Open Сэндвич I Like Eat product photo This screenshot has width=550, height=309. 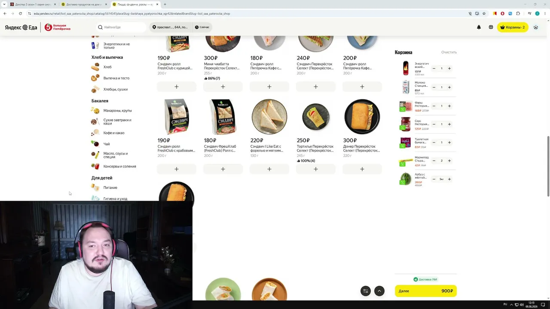pyautogui.click(x=269, y=117)
